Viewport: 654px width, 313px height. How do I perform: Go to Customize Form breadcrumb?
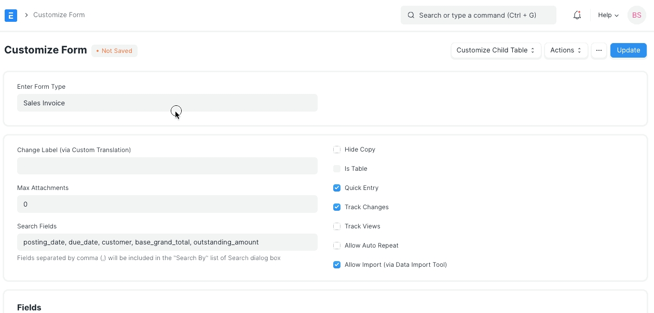[x=59, y=15]
